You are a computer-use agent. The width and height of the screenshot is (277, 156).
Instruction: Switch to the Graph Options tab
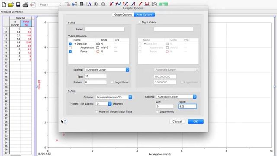pyautogui.click(x=123, y=14)
